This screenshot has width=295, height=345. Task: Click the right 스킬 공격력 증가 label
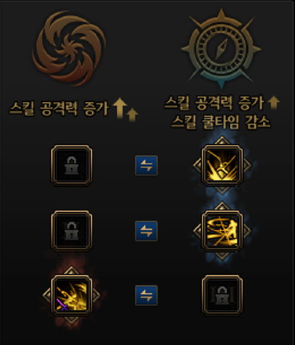tap(214, 103)
